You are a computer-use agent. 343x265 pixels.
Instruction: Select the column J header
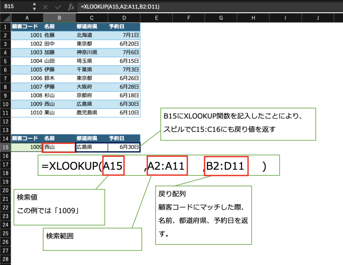(317, 18)
